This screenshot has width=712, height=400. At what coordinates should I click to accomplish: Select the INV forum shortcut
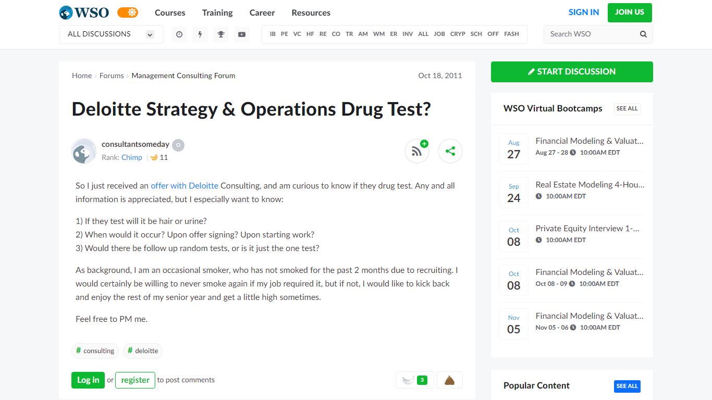click(408, 34)
